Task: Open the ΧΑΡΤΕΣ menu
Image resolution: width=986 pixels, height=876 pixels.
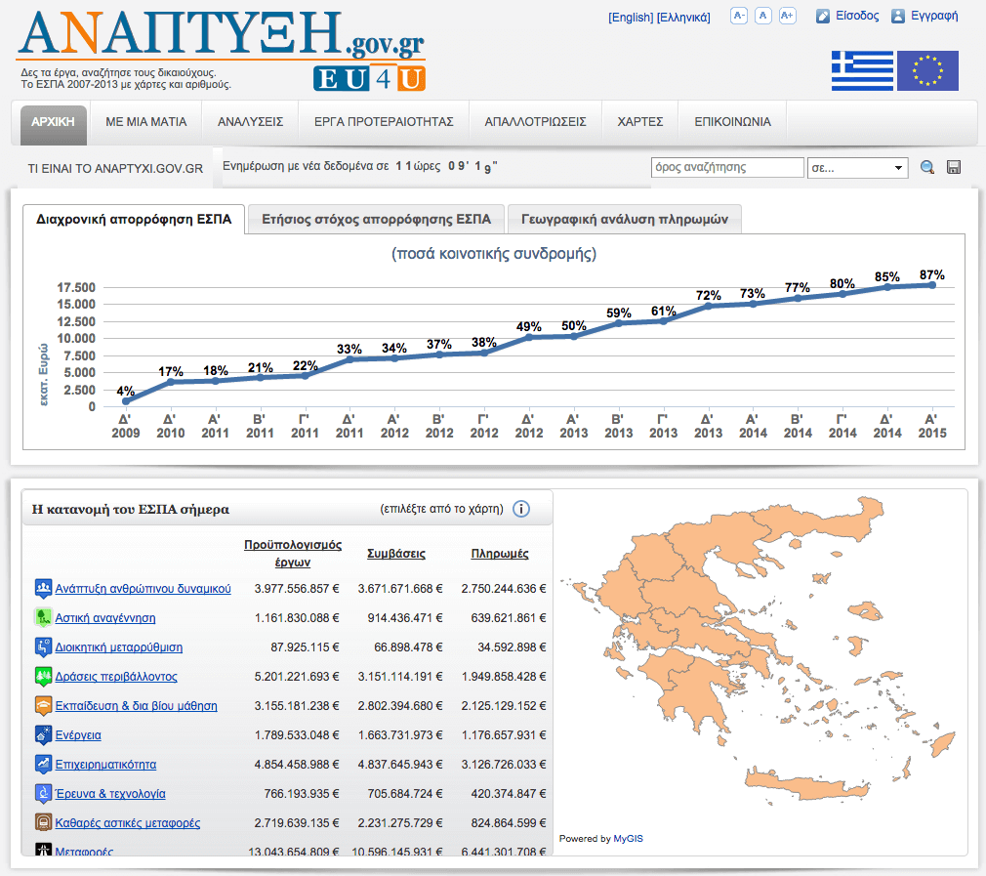Action: coord(640,122)
